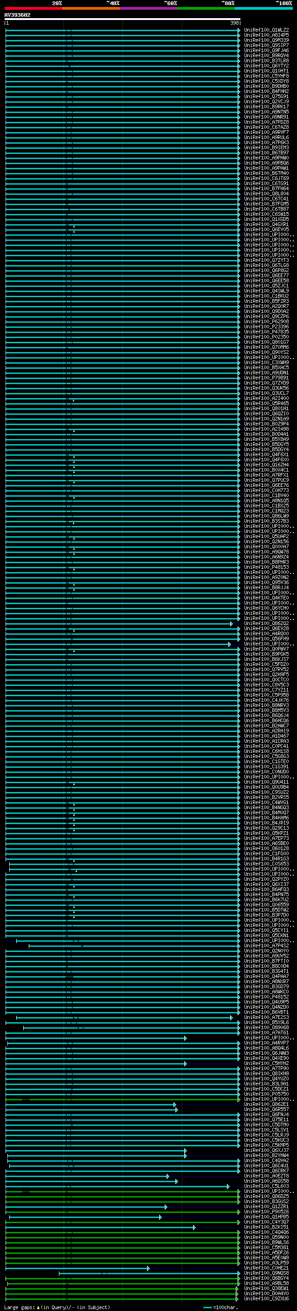This screenshot has height=1311, width=297.
Task: Select hit label UniRef100_B6KJS7
Action: (266, 659)
